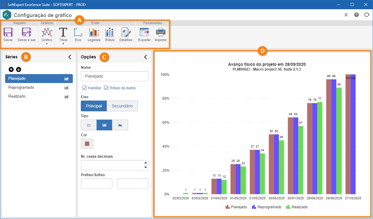Click the bar chart icon beside Reprogramado

click(67, 87)
